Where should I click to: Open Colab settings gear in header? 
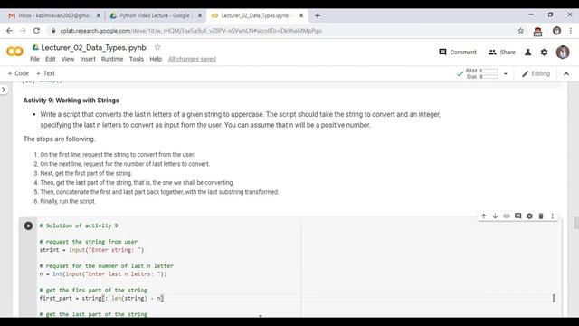[x=545, y=53]
